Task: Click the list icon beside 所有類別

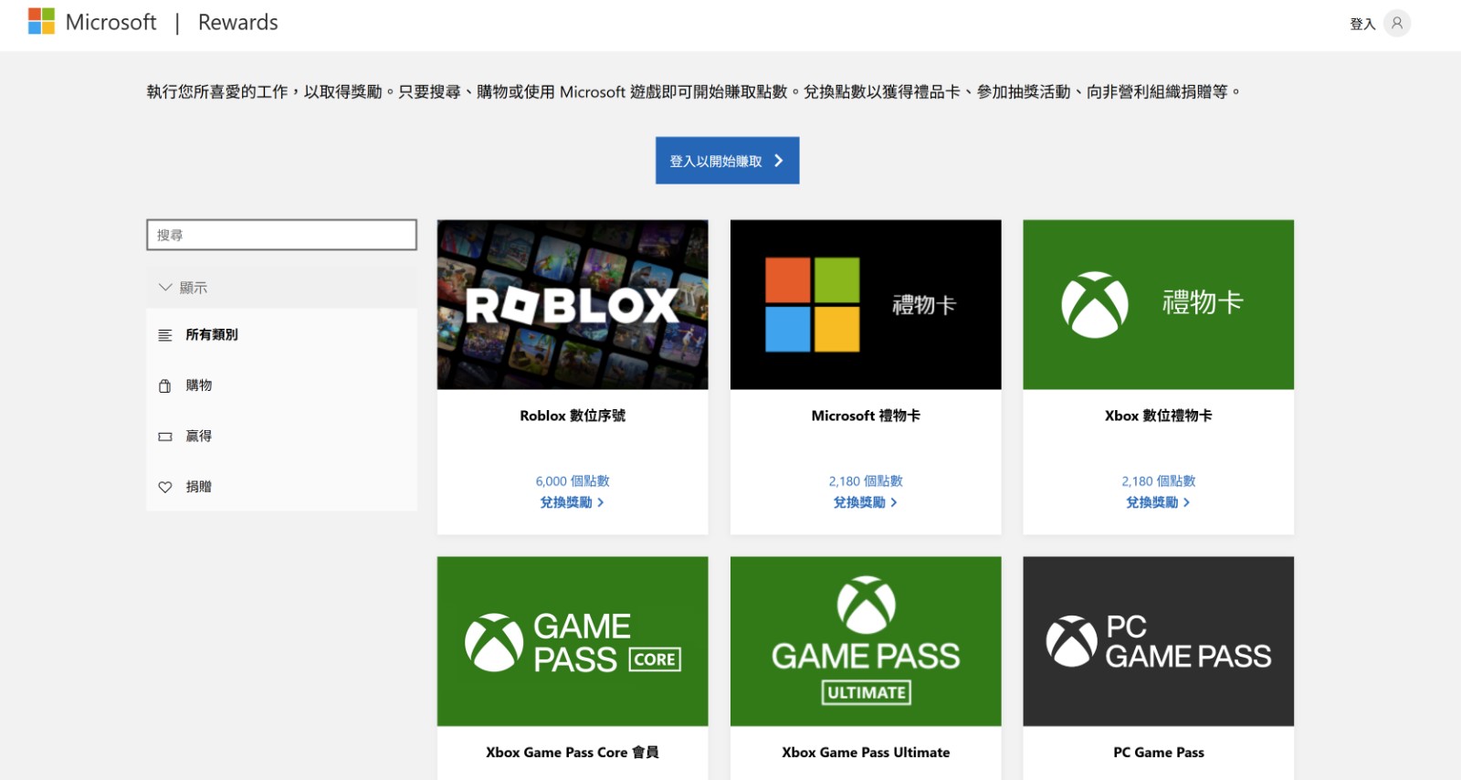Action: [x=165, y=335]
